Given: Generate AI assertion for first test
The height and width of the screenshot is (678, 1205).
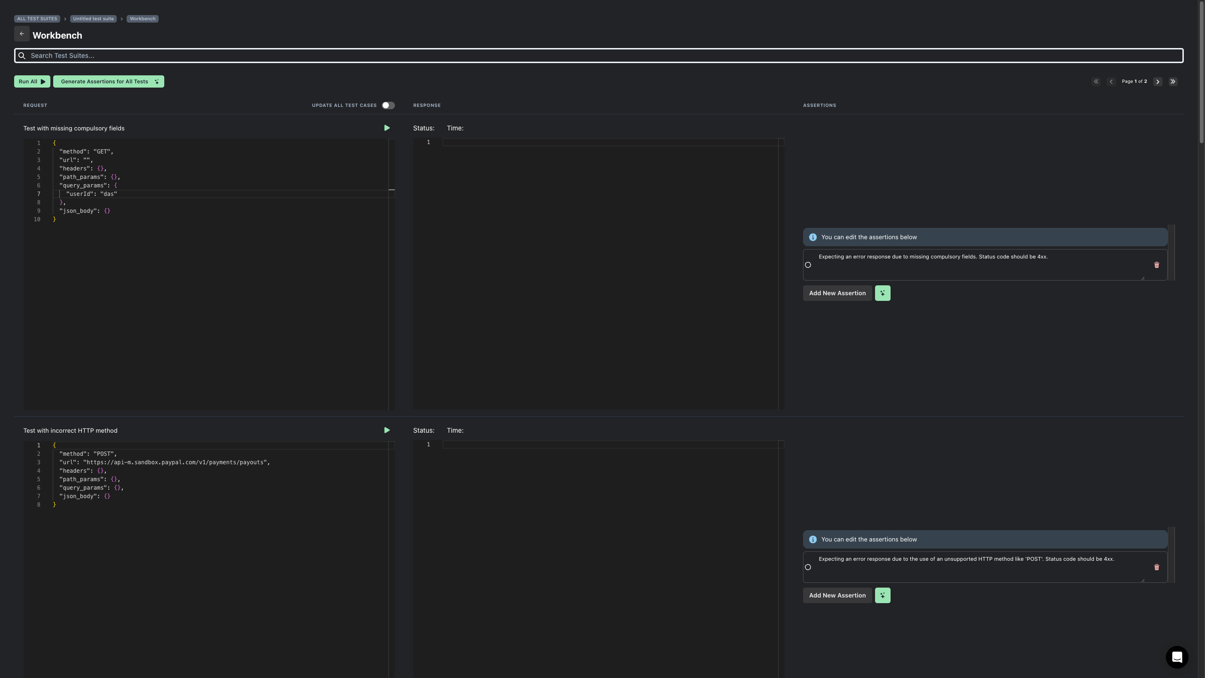Looking at the screenshot, I should pos(883,293).
